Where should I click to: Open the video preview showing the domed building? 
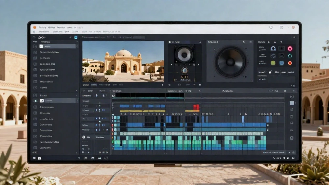[123, 61]
